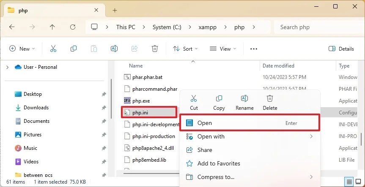Image resolution: width=365 pixels, height=187 pixels.
Task: Open Pictures in the navigation pane
Action: tap(33, 135)
